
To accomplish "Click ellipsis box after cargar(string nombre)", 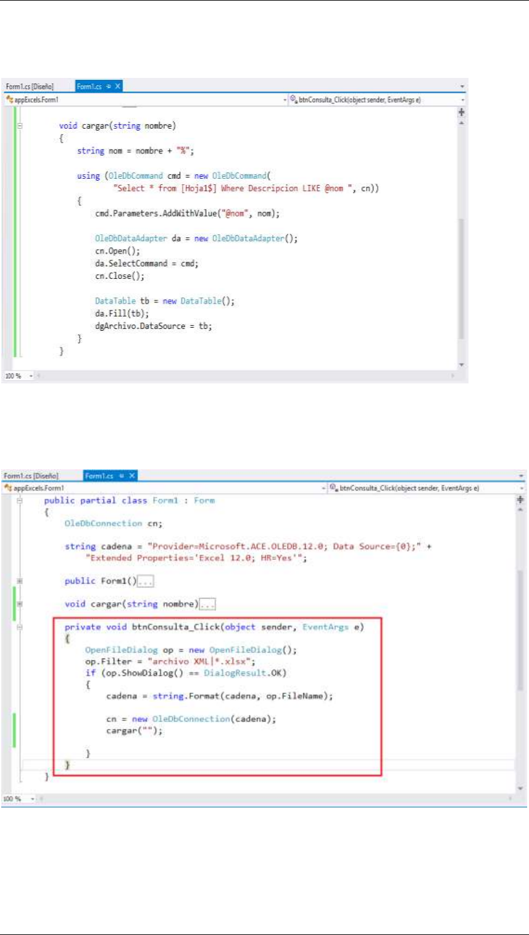I will 207,604.
